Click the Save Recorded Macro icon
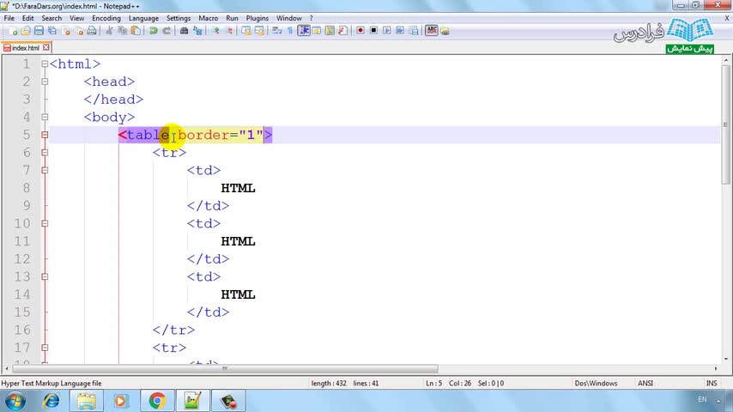This screenshot has width=733, height=412. tap(414, 30)
